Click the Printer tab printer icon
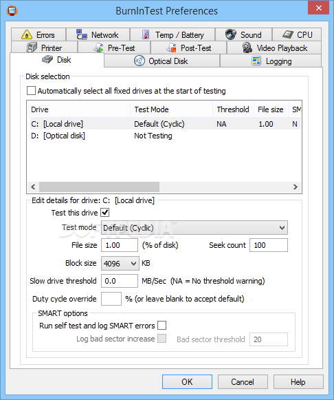Image resolution: width=334 pixels, height=400 pixels. pyautogui.click(x=32, y=48)
